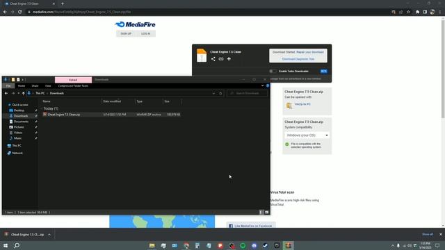The image size is (445, 250).
Task: Select Videos in the navigation pane
Action: 18,133
